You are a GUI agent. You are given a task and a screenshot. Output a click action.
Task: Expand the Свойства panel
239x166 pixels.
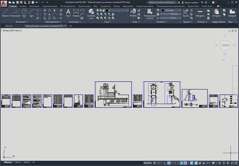161,22
